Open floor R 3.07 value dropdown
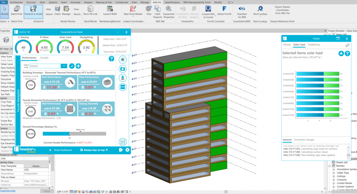This screenshot has height=194, width=357. tap(95, 87)
